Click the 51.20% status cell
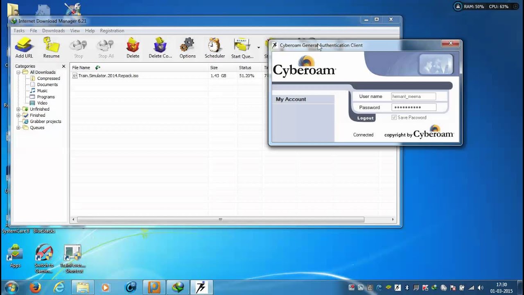 [246, 76]
